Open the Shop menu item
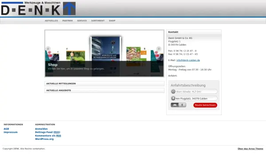266x166 pixels. 112,21
